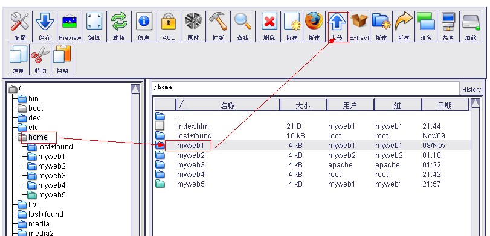Select the index.htm file row
Screen dimensions: 490x236
pyautogui.click(x=312, y=126)
